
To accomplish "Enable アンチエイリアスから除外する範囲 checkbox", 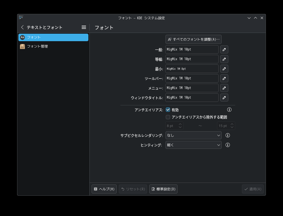I will tap(168, 117).
